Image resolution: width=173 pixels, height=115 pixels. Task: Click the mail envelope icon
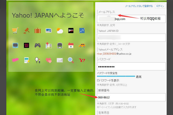[x=60, y=60]
